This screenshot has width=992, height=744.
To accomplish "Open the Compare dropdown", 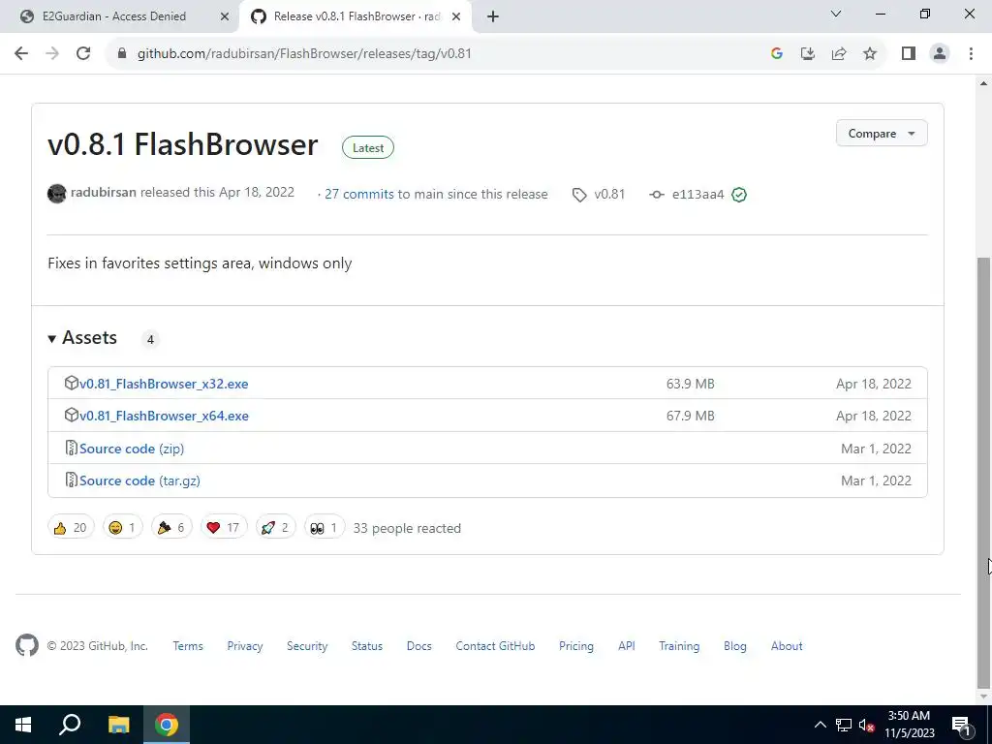I will (882, 134).
